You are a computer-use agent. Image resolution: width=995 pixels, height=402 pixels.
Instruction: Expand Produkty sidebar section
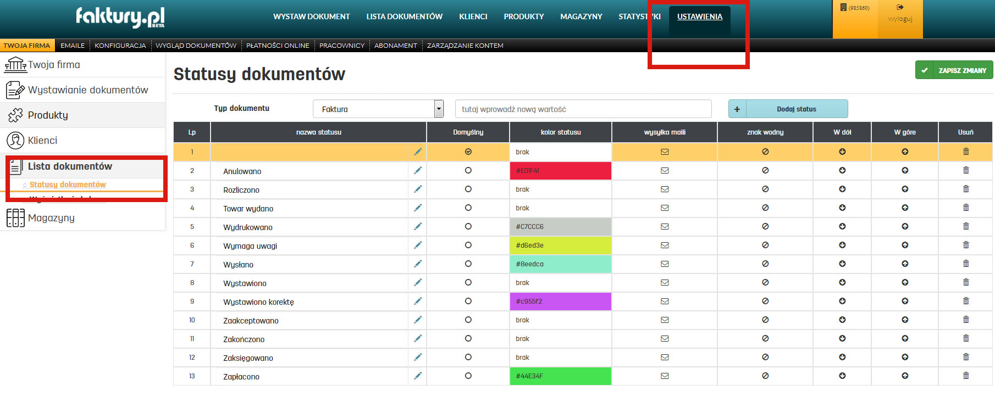click(82, 115)
